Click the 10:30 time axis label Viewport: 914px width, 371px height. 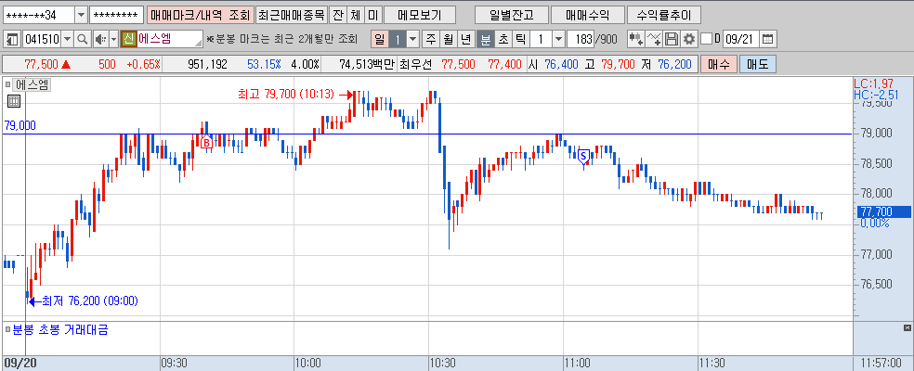click(x=442, y=363)
